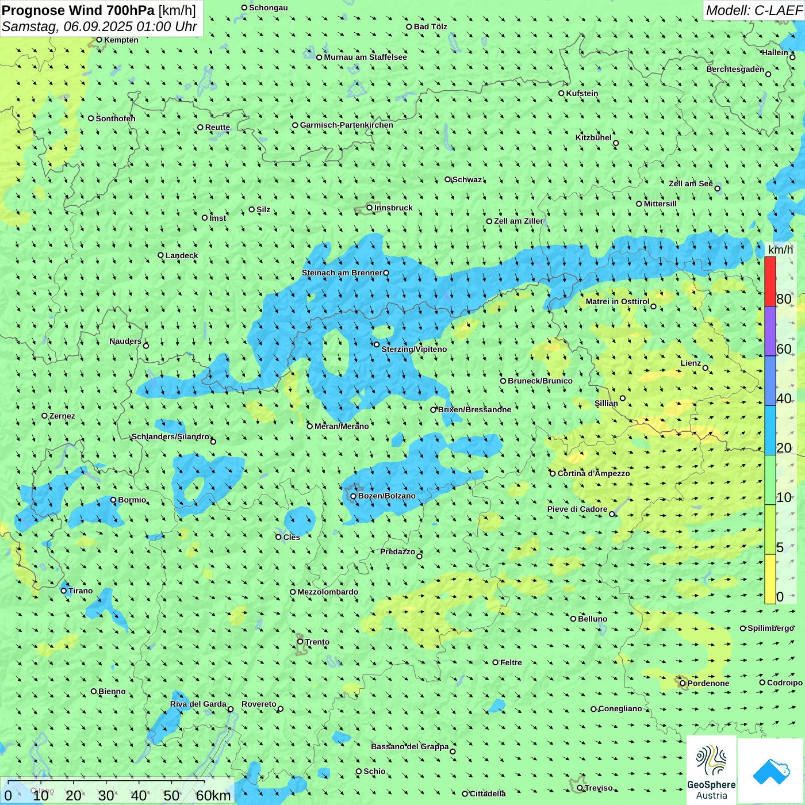Click the light green 10-20 legend color
This screenshot has width=805, height=805.
(x=770, y=480)
